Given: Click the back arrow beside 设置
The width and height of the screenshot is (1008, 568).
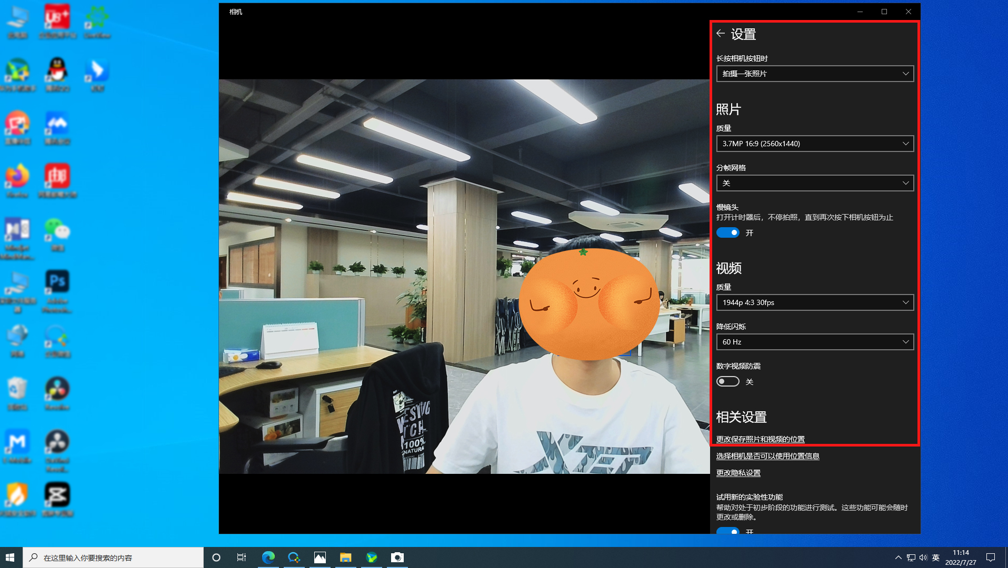Looking at the screenshot, I should pyautogui.click(x=721, y=34).
